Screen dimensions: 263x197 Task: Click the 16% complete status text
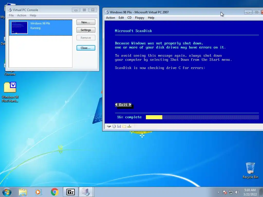(x=129, y=117)
